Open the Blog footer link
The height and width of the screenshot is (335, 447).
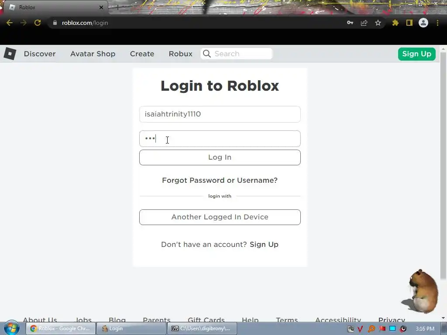click(117, 320)
